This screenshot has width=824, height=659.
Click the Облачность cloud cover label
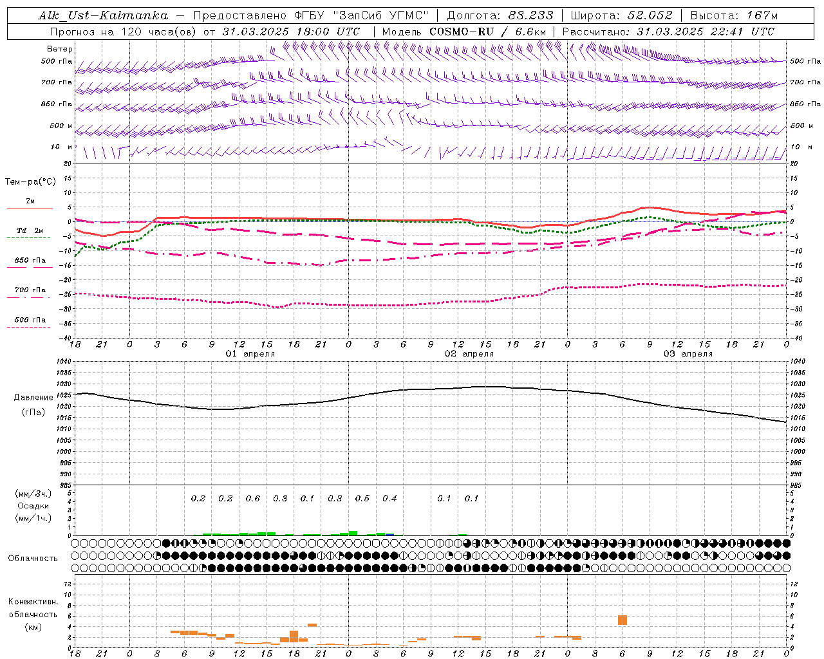[33, 559]
